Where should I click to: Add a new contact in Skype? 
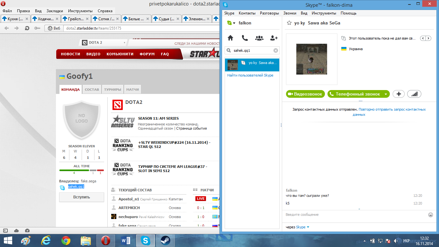(274, 38)
